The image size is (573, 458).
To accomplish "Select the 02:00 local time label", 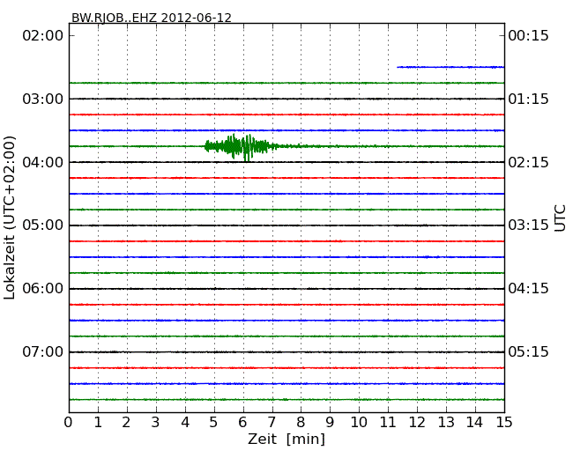I will click(x=43, y=36).
